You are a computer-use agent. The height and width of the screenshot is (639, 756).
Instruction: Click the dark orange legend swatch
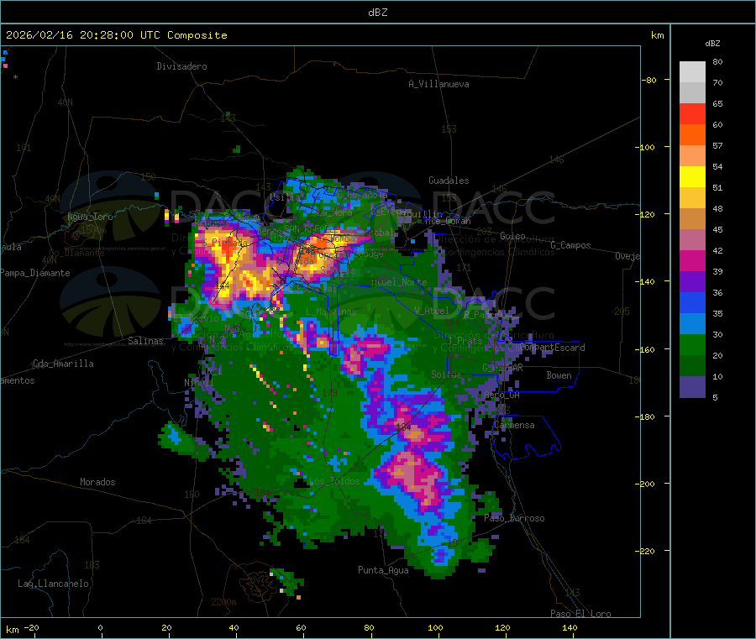[x=692, y=135]
